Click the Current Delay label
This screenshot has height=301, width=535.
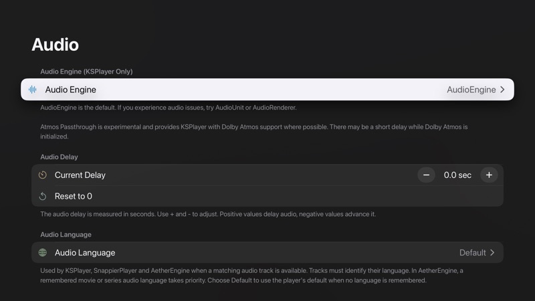[x=80, y=175]
